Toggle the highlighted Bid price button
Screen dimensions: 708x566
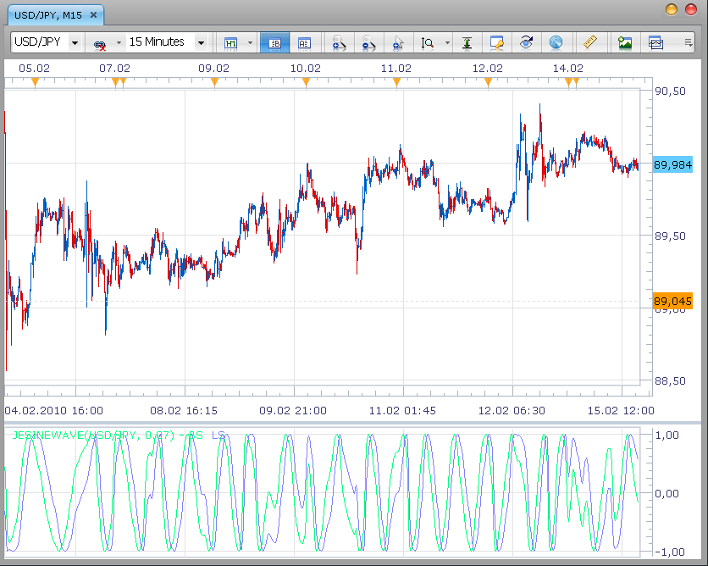click(274, 43)
